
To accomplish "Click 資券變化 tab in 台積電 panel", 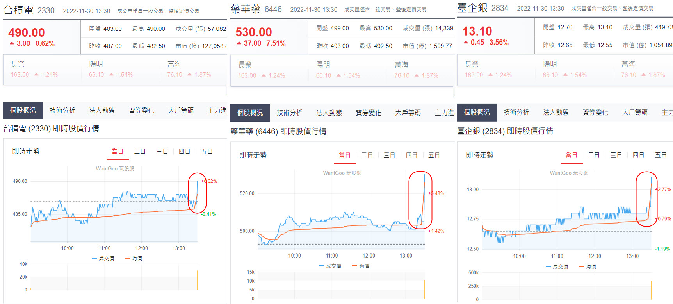I will pos(141,111).
